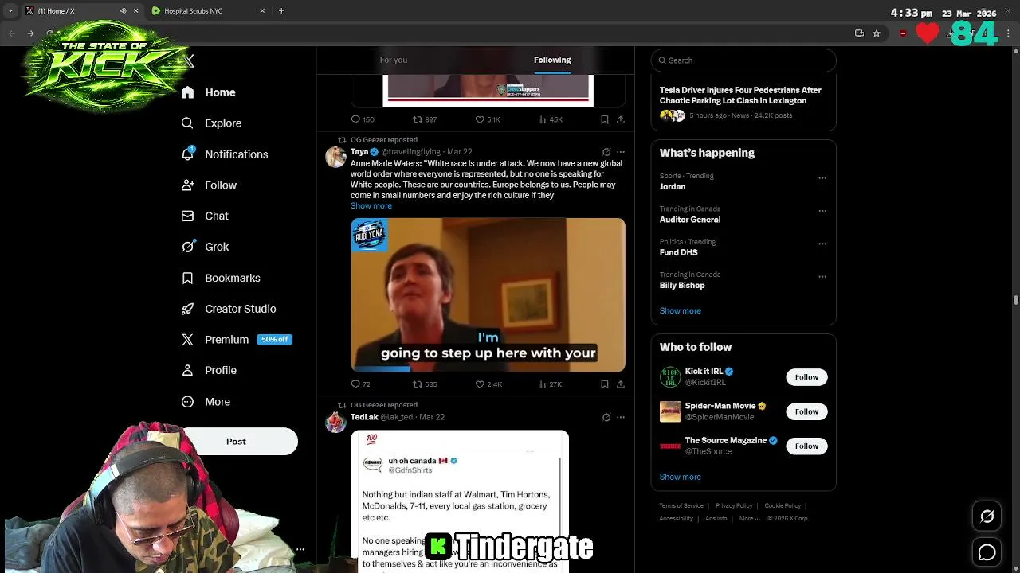Open more options for Billy Bishop trend
This screenshot has width=1020, height=573.
coord(822,277)
